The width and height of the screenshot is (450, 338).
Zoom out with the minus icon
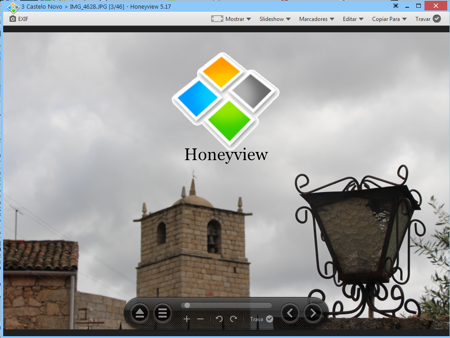coord(200,319)
